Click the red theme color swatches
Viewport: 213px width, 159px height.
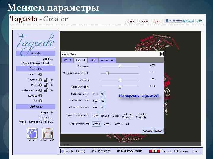point(154,151)
